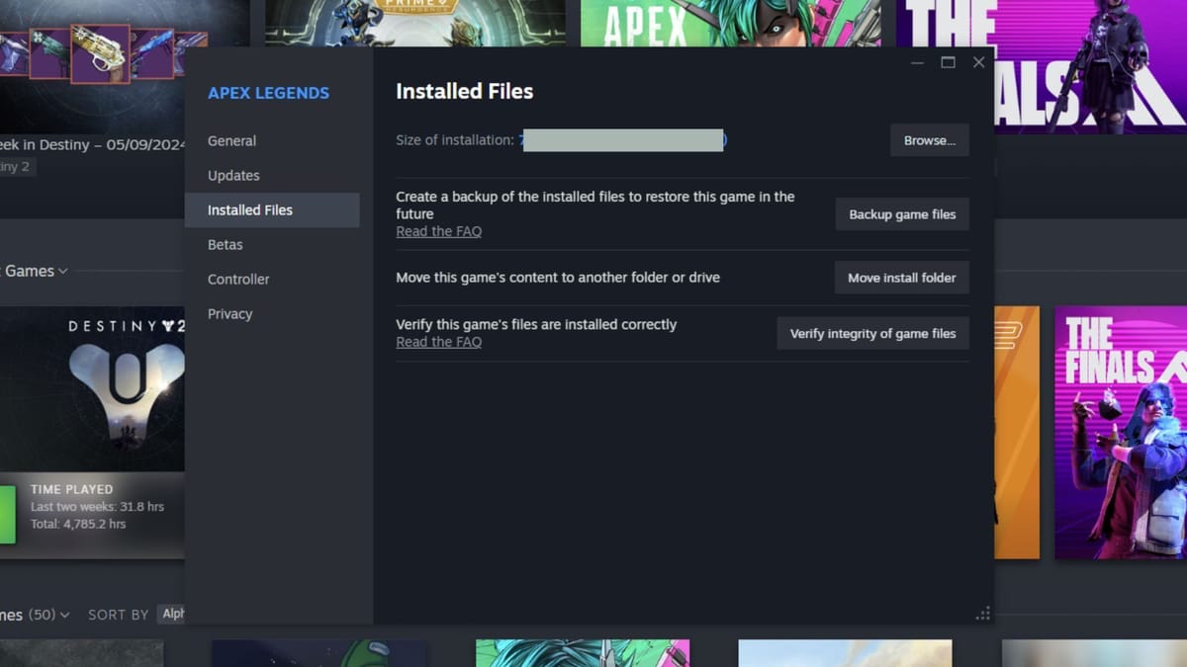The height and width of the screenshot is (667, 1187).
Task: Open the Privacy tab
Action: (229, 314)
